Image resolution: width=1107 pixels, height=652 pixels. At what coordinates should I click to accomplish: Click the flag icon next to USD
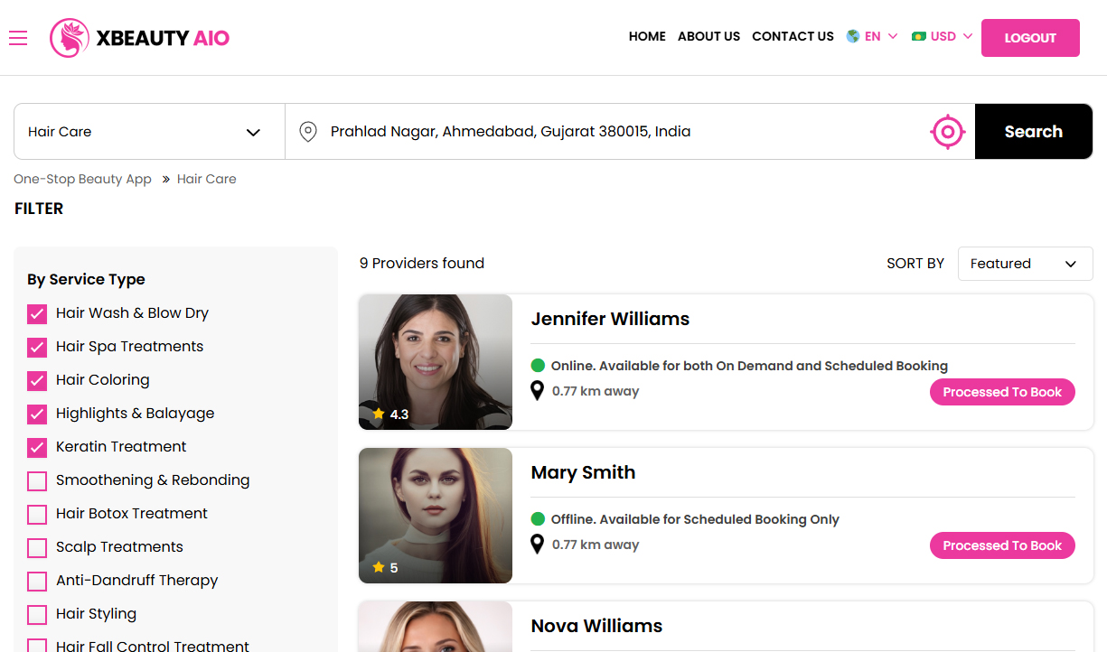(919, 37)
